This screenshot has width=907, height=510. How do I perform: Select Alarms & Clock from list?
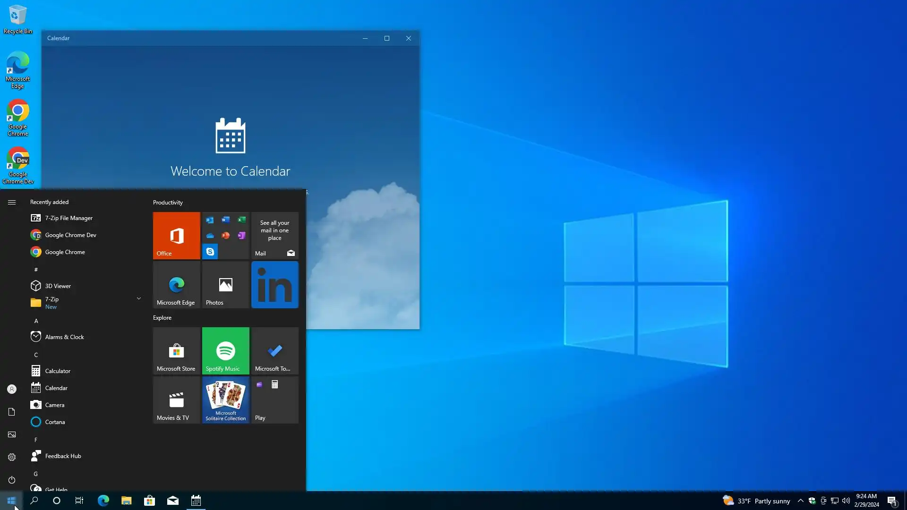(64, 337)
